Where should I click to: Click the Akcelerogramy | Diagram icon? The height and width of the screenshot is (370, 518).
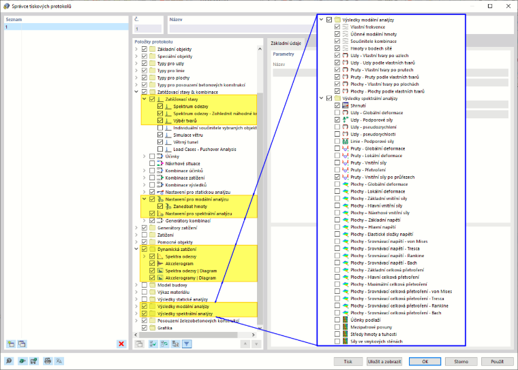pos(160,278)
